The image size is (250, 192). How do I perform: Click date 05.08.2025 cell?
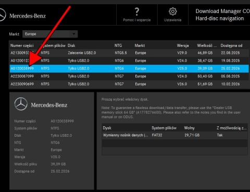[230, 76]
